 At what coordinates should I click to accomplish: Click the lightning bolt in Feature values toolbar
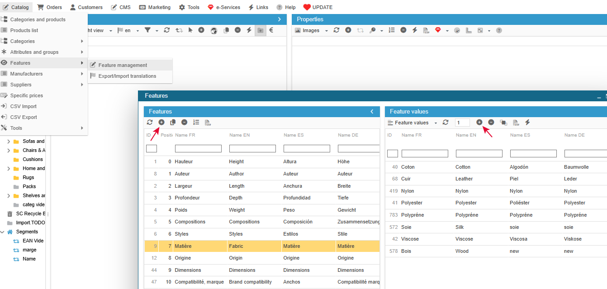click(527, 122)
